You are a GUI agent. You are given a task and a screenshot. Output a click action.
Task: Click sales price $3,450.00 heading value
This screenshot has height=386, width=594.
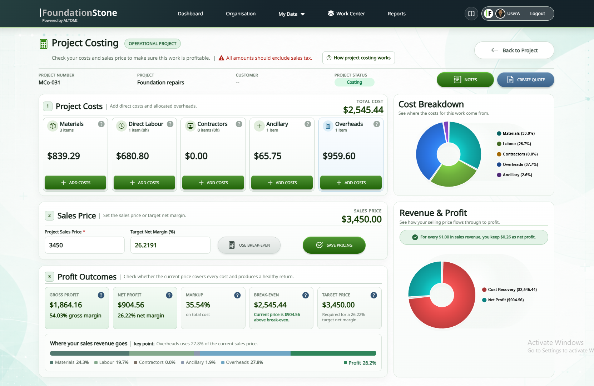pos(361,219)
